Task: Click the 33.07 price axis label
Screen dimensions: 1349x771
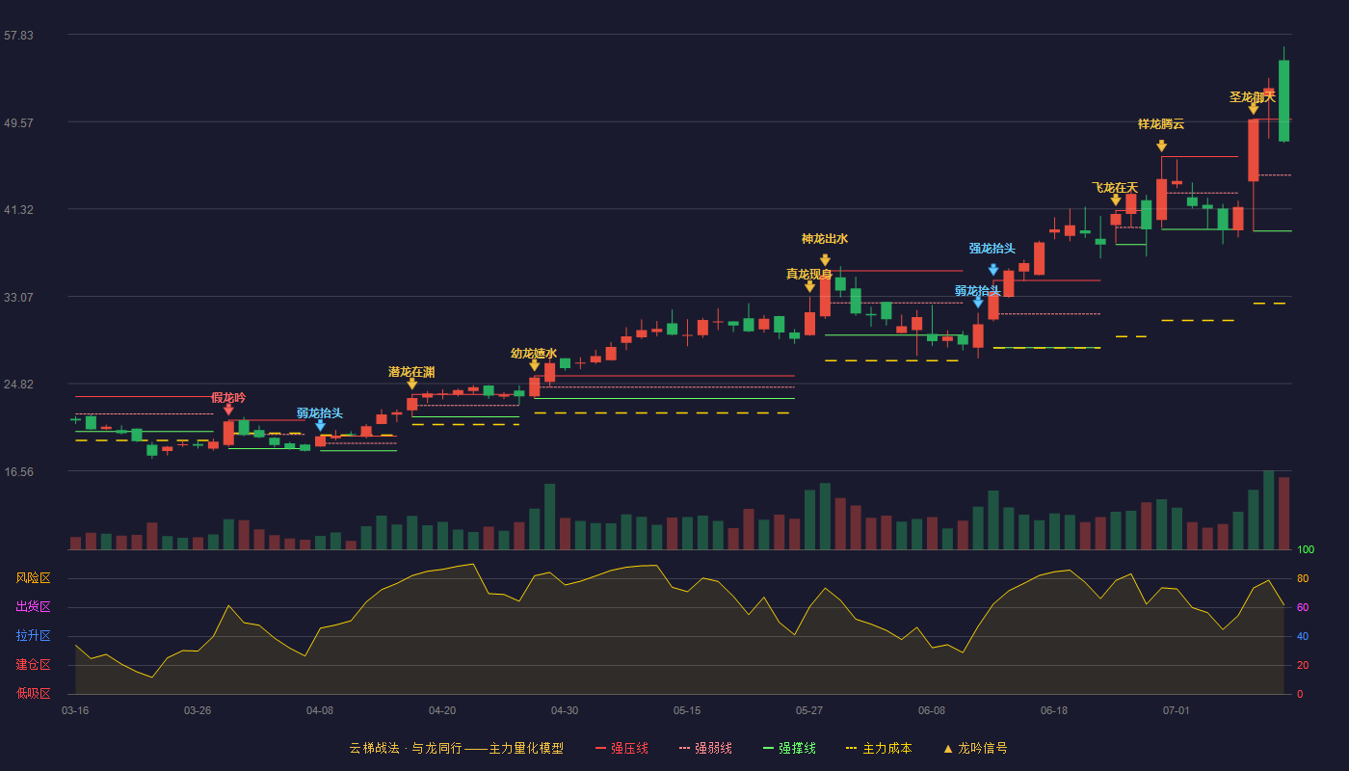Action: [x=18, y=297]
